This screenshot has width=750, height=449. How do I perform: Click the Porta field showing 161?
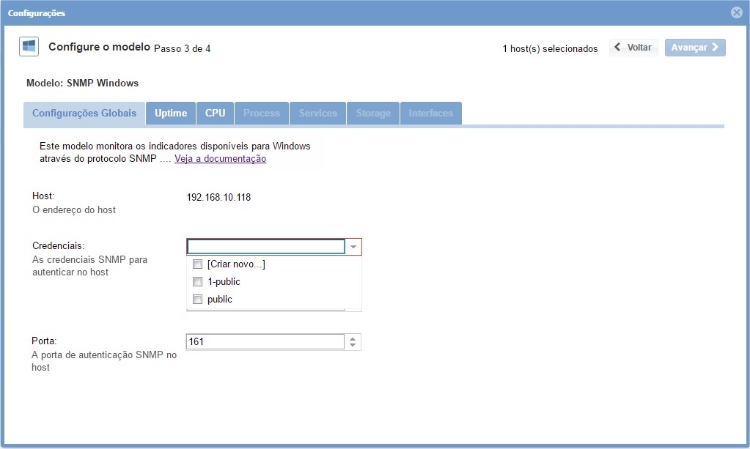[x=265, y=342]
